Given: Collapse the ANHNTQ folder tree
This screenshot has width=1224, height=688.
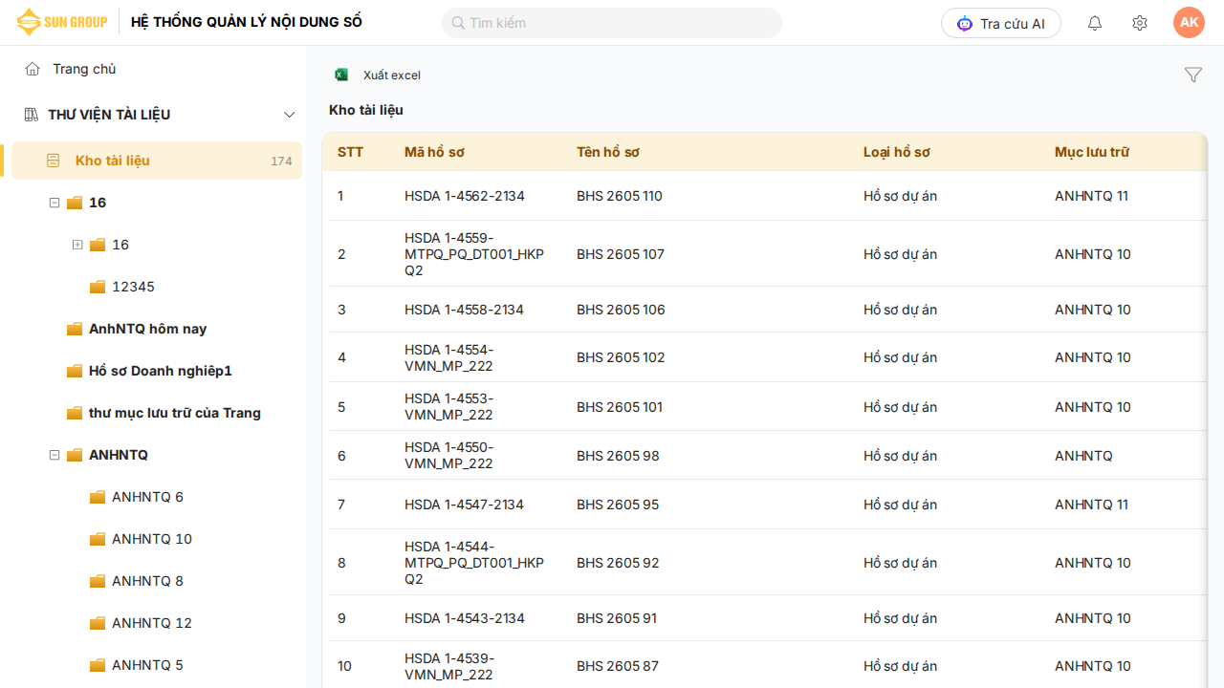Looking at the screenshot, I should point(55,455).
